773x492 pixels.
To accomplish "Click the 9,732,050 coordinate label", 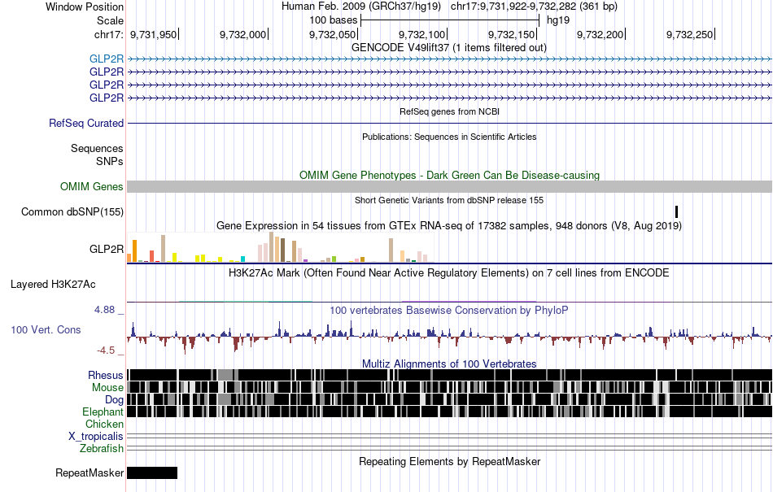I will pos(332,34).
